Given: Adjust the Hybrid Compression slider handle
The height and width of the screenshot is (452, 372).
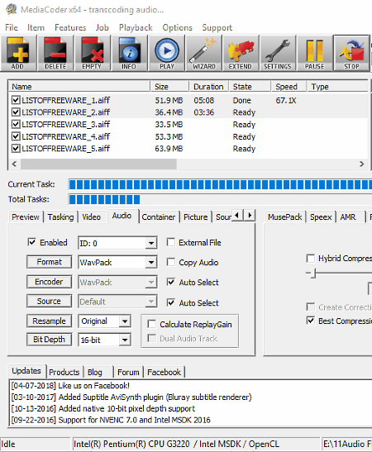Looking at the screenshot, I should coord(314,273).
